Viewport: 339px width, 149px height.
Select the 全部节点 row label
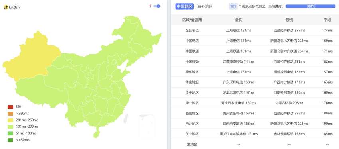[x=192, y=30]
